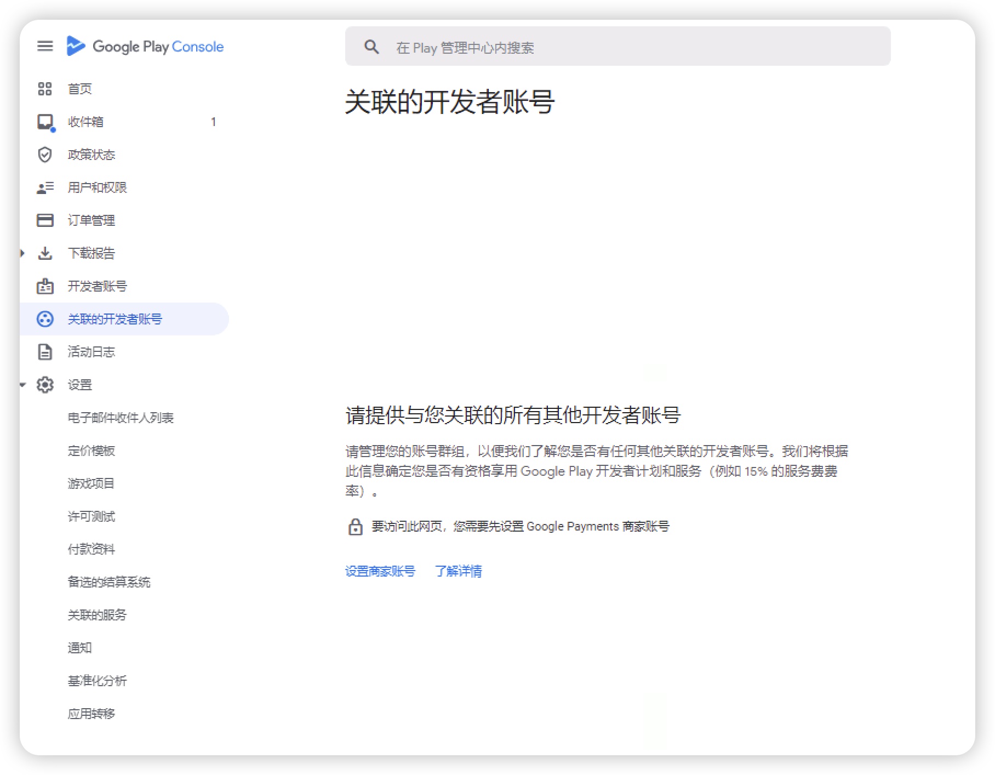Collapse the 设置 section arrow
The height and width of the screenshot is (775, 995).
click(x=22, y=385)
